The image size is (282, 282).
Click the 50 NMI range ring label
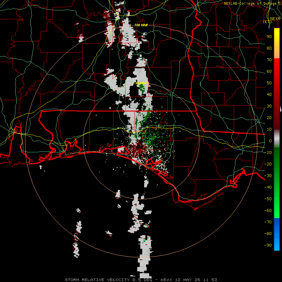[x=141, y=83]
